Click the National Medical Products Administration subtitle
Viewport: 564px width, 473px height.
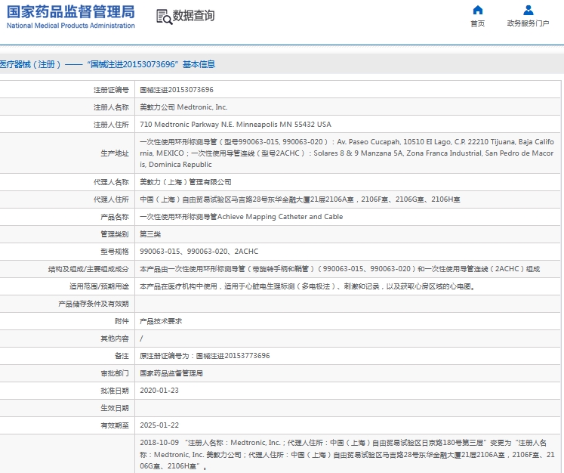tap(71, 26)
